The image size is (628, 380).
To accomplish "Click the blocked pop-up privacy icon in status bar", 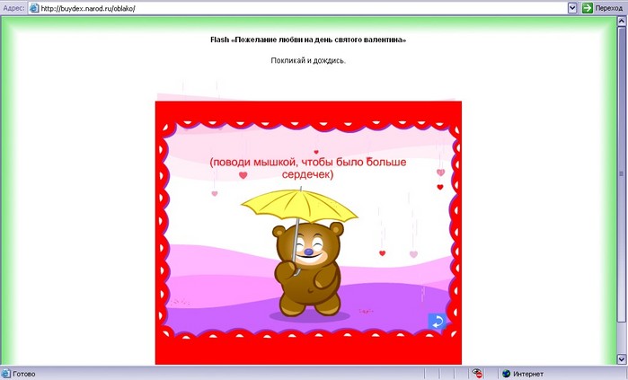I will pyautogui.click(x=477, y=374).
